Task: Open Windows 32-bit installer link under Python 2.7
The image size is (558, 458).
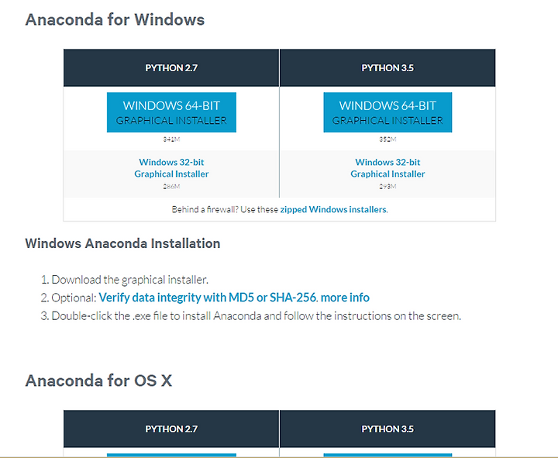Action: (171, 168)
